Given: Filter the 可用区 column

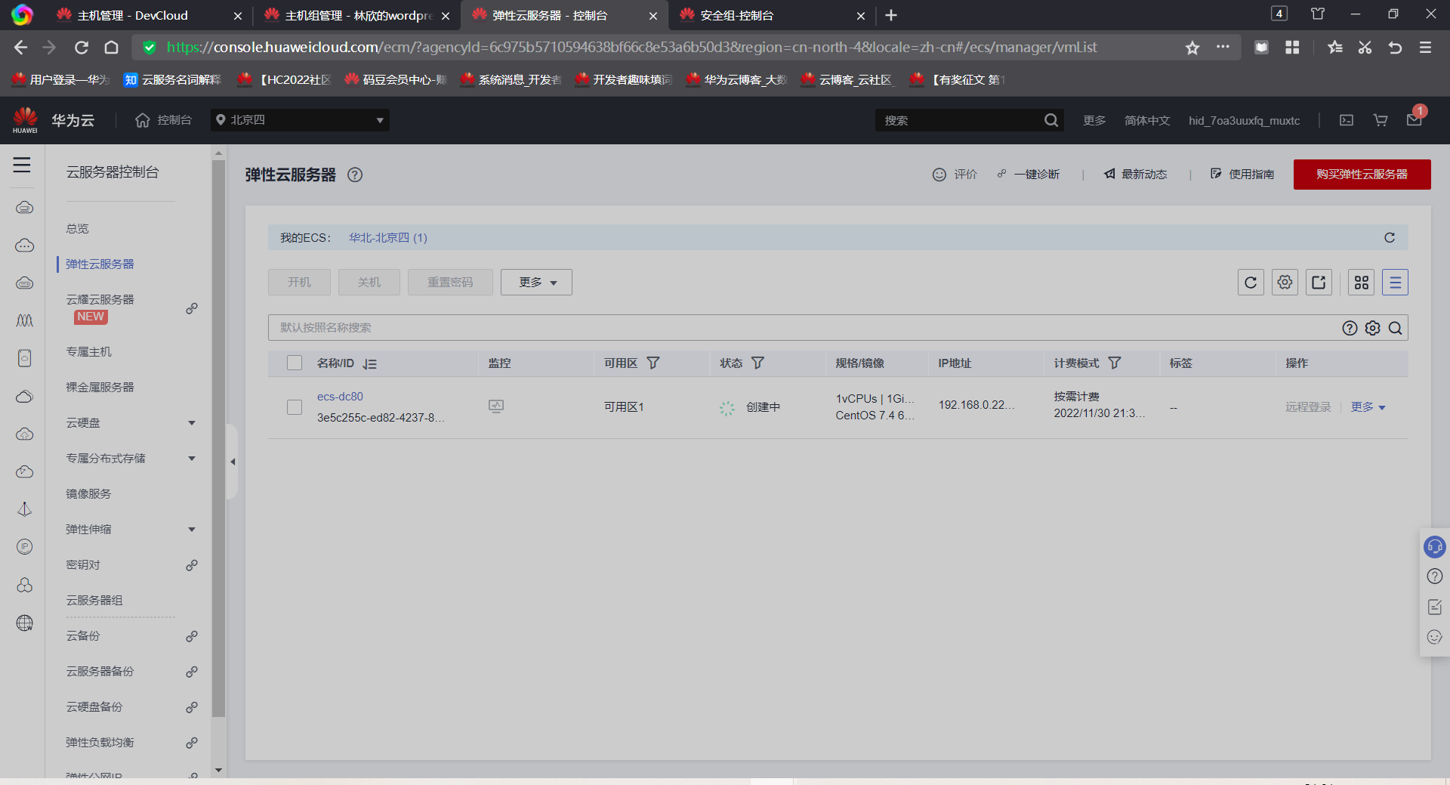Looking at the screenshot, I should pyautogui.click(x=653, y=363).
